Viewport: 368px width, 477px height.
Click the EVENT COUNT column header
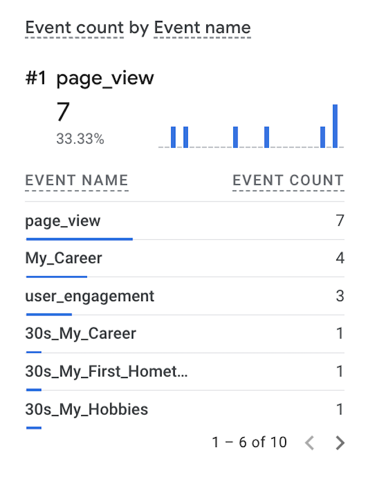click(288, 181)
